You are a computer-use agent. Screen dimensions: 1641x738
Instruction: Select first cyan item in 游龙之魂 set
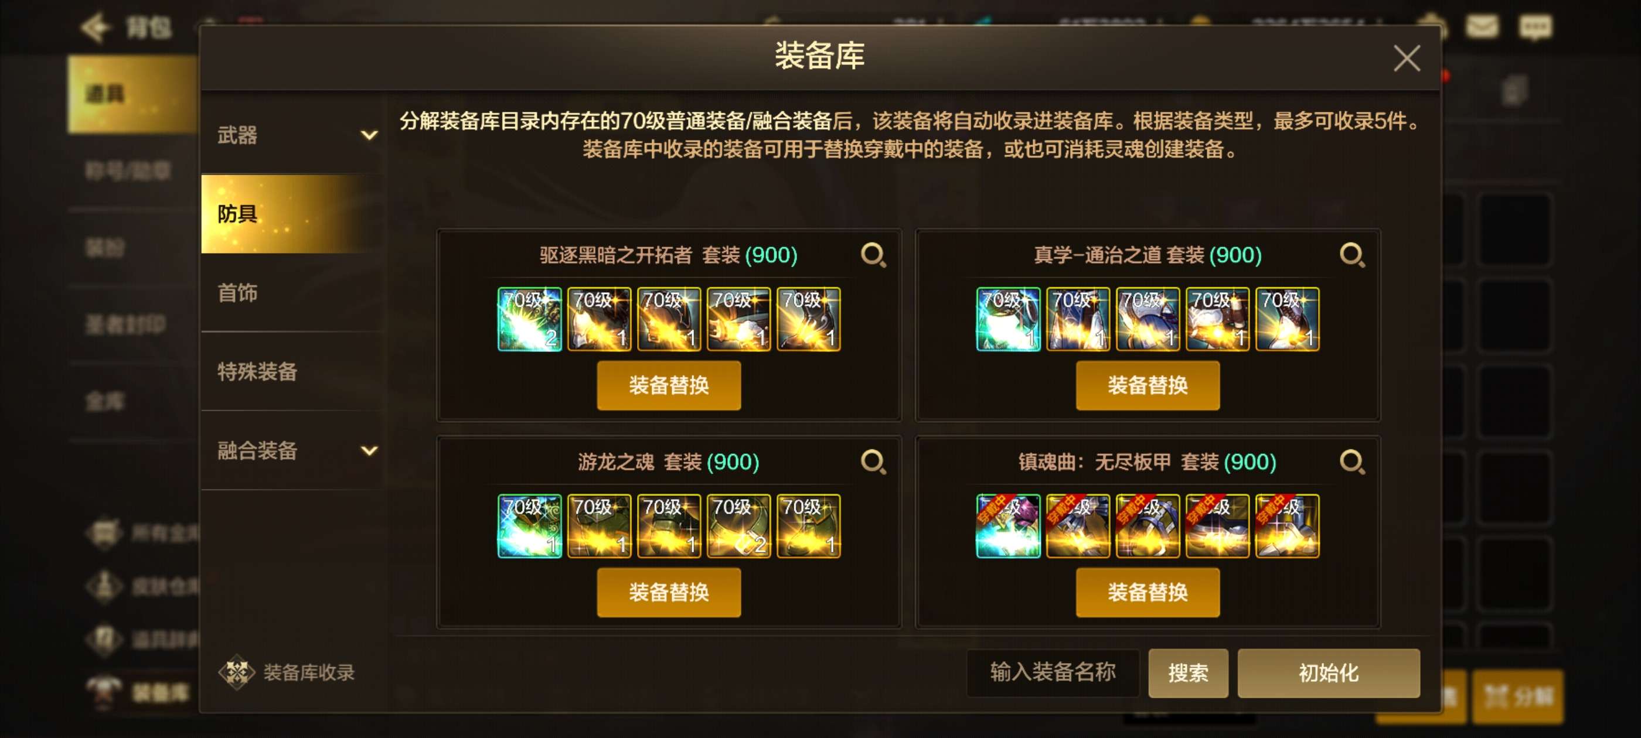tap(529, 526)
